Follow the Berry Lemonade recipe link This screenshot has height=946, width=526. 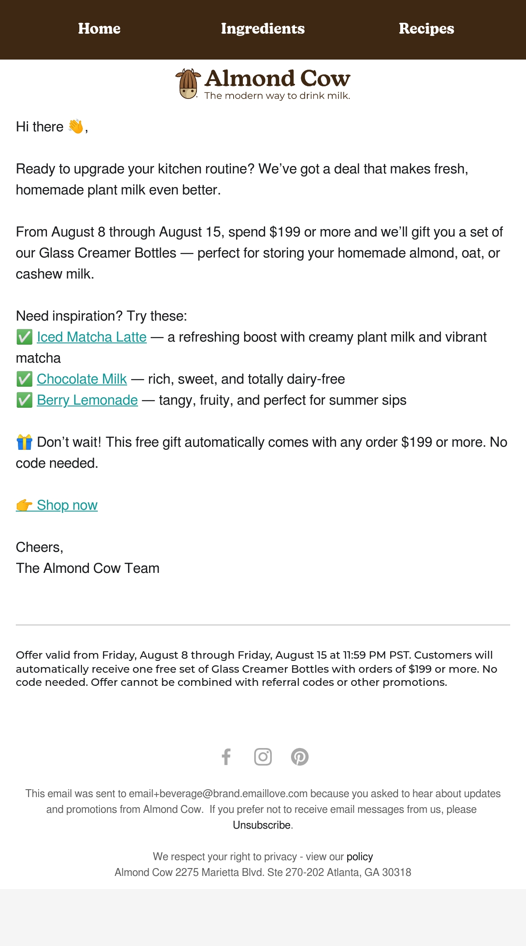tap(87, 400)
